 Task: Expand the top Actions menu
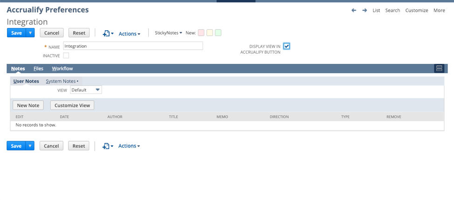pos(130,34)
